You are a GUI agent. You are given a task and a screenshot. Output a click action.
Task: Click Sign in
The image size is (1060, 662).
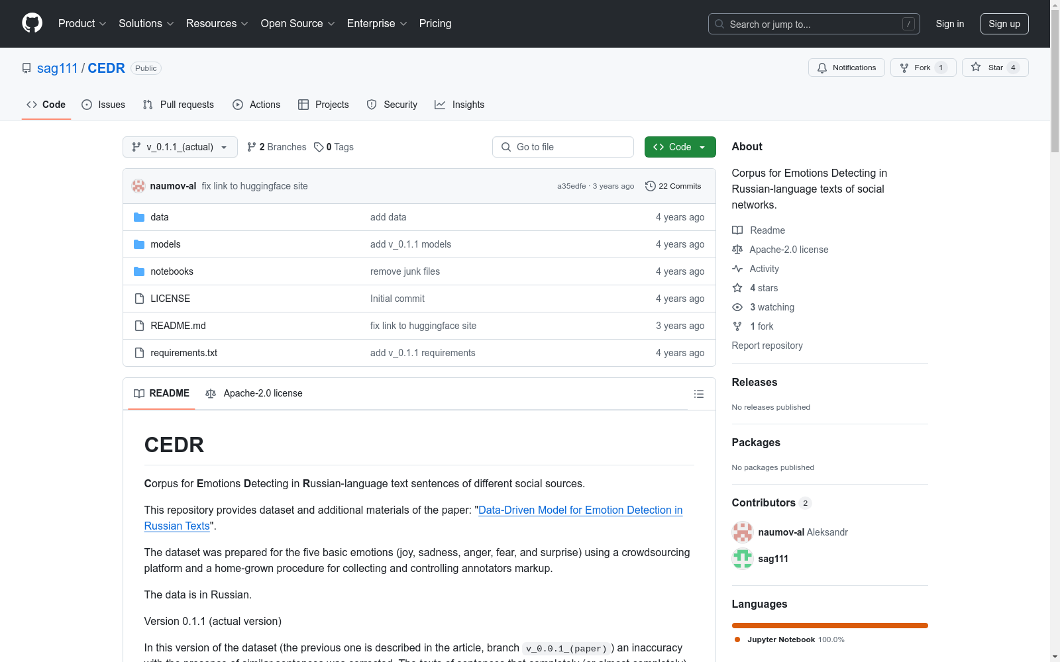[x=950, y=24]
